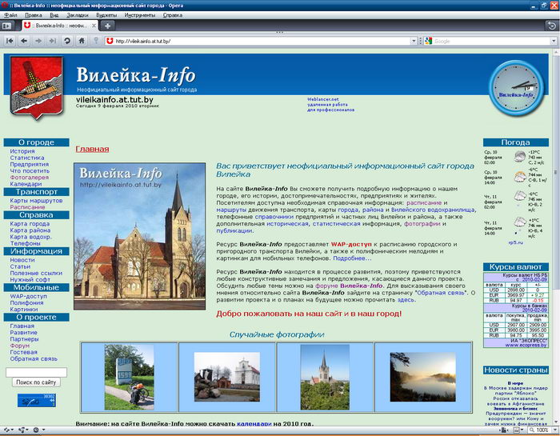Reload the current page
Image resolution: width=560 pixels, height=436 pixels.
tap(66, 41)
